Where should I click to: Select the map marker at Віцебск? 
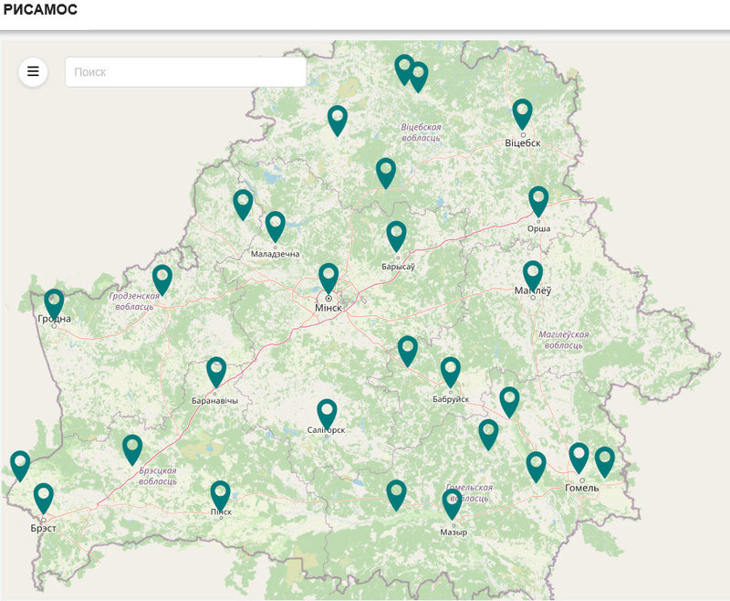pyautogui.click(x=522, y=112)
